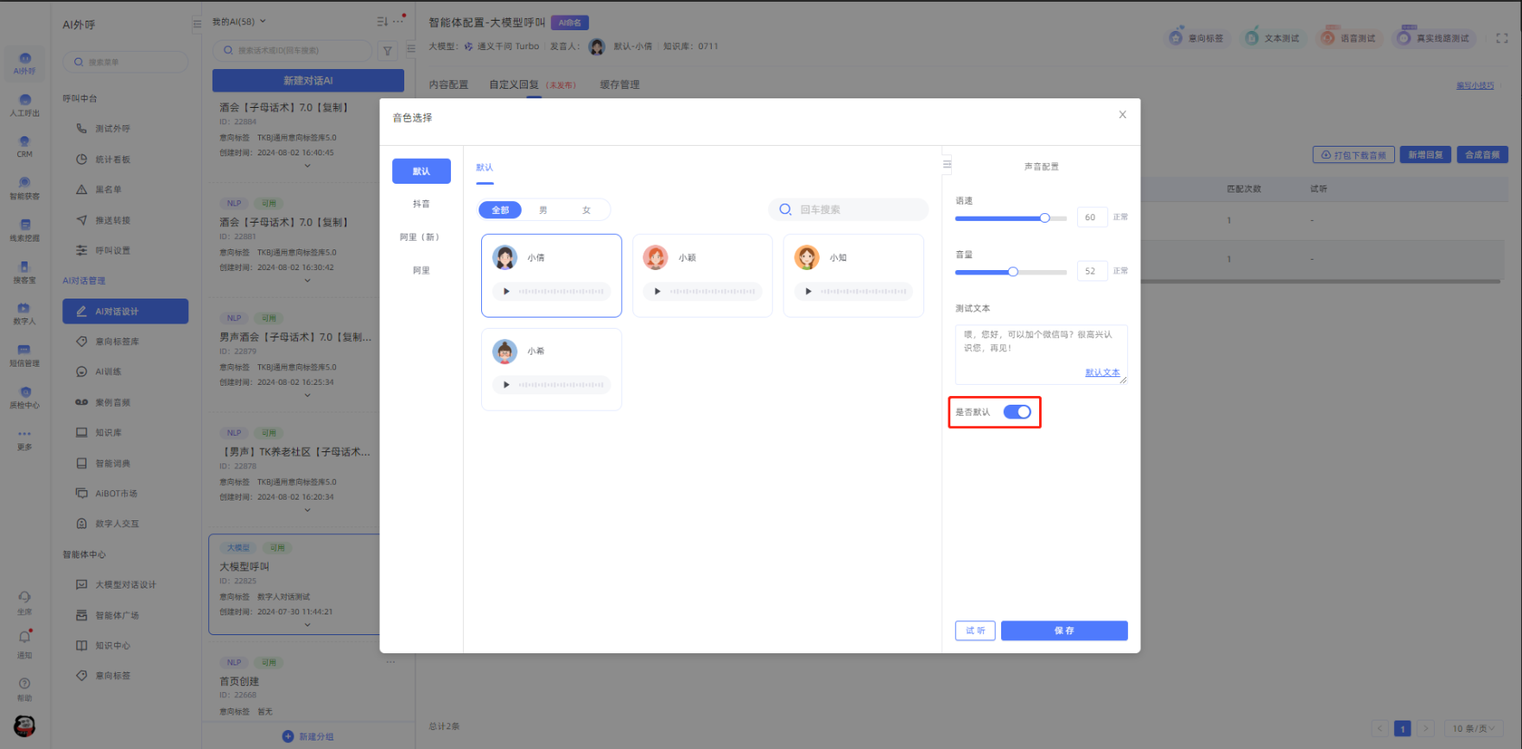Play the 小颖 voice preview
The width and height of the screenshot is (1522, 749).
(x=657, y=292)
